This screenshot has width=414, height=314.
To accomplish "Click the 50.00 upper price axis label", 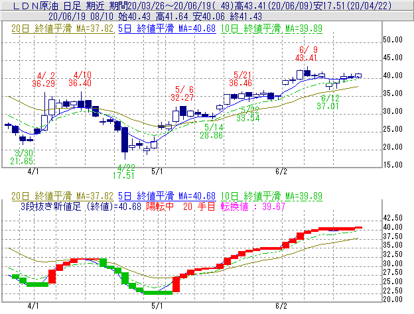I will 393,40.
